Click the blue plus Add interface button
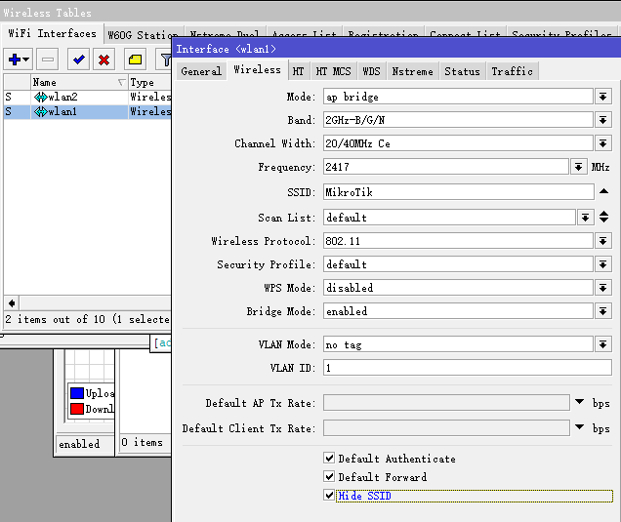 coord(19,60)
